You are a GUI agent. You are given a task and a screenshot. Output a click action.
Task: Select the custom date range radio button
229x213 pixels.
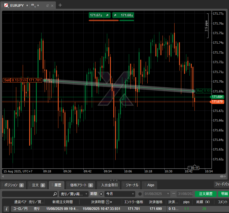[140, 194]
